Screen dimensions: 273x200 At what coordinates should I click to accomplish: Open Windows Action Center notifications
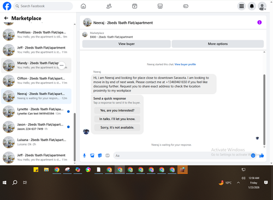click(266, 183)
